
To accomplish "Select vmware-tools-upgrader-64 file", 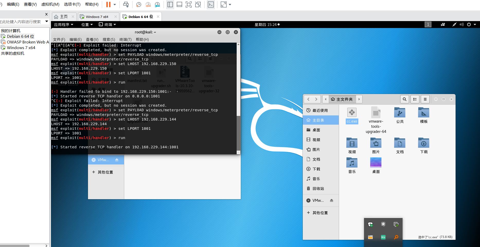I will click(x=376, y=120).
